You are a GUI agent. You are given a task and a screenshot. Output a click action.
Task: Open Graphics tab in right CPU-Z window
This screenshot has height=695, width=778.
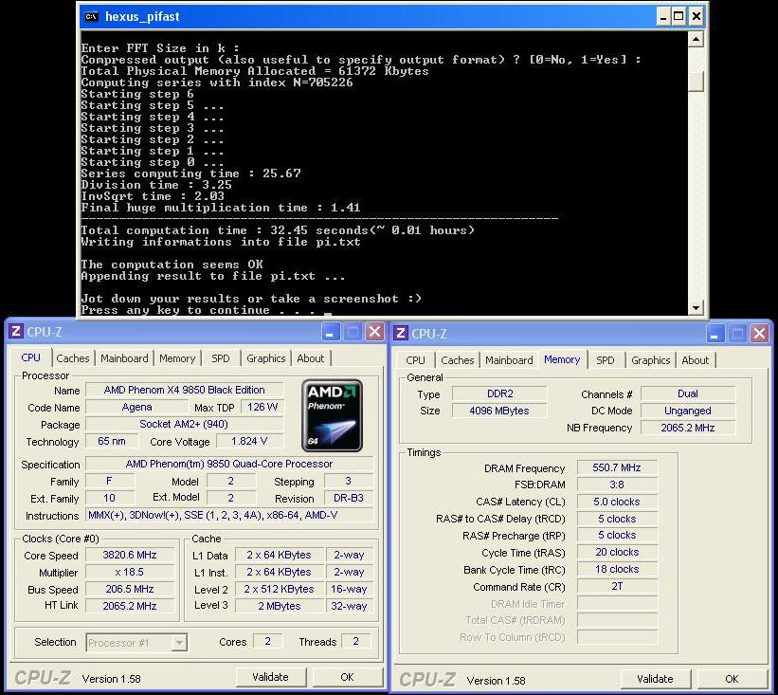(650, 360)
